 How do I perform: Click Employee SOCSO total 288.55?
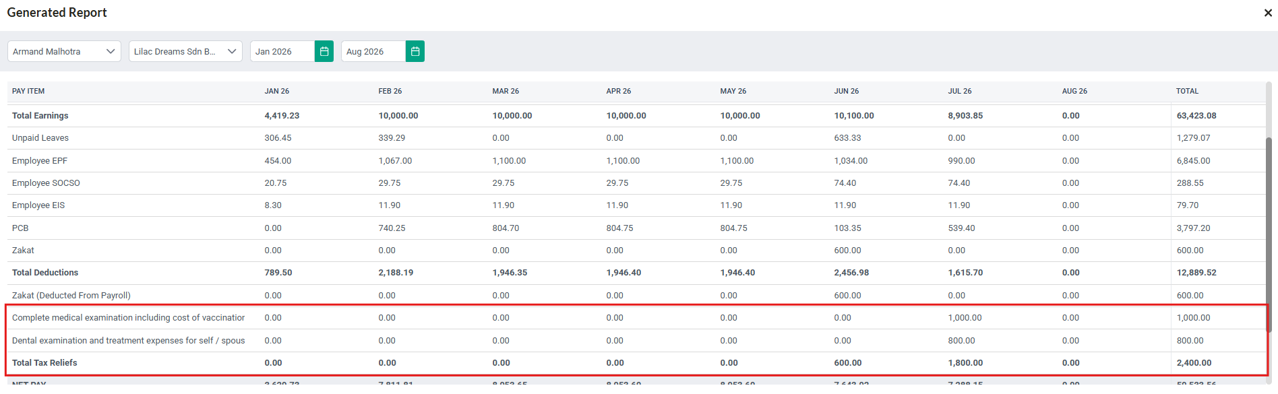click(x=1190, y=183)
